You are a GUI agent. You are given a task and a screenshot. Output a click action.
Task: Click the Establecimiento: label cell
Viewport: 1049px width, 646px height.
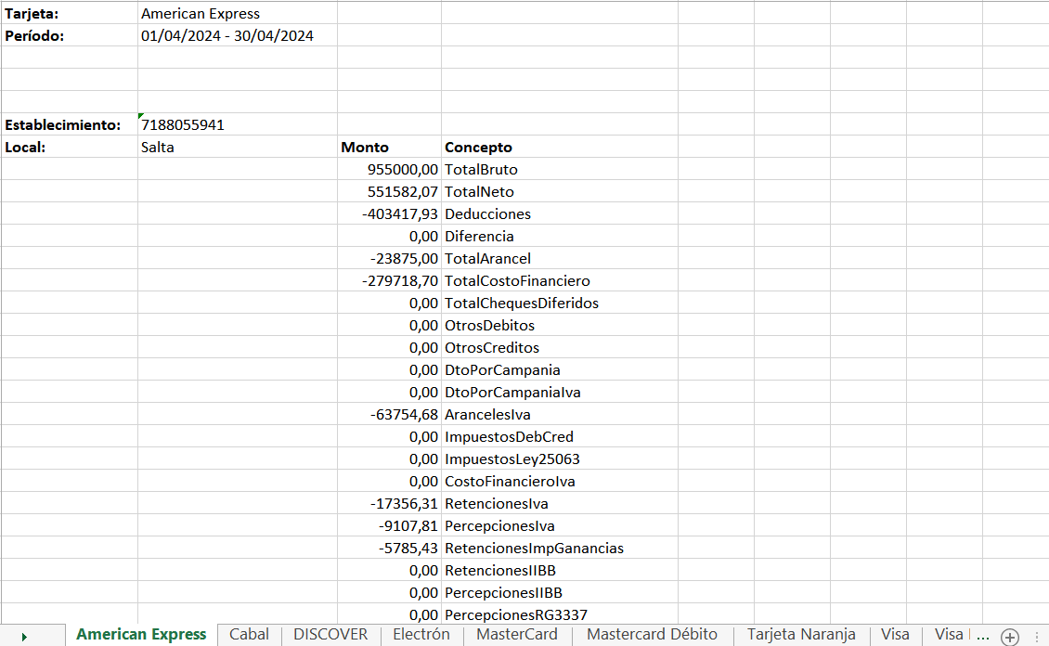[x=70, y=124]
